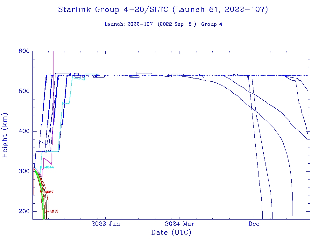Screen dimensions: 326x244
Task: Click the 'Date (UTC)' axis label
Action: coord(171,232)
